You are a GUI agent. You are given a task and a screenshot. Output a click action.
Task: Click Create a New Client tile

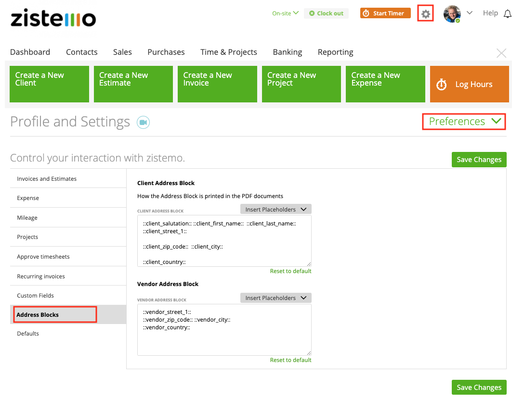[x=50, y=84]
